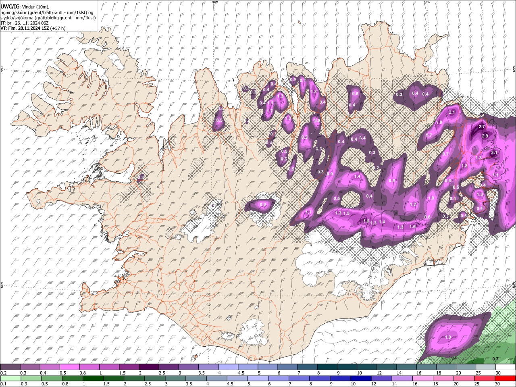Select the '2.9' snowfall value on the map
Viewport: 516px width, 387px height.
pos(485,136)
